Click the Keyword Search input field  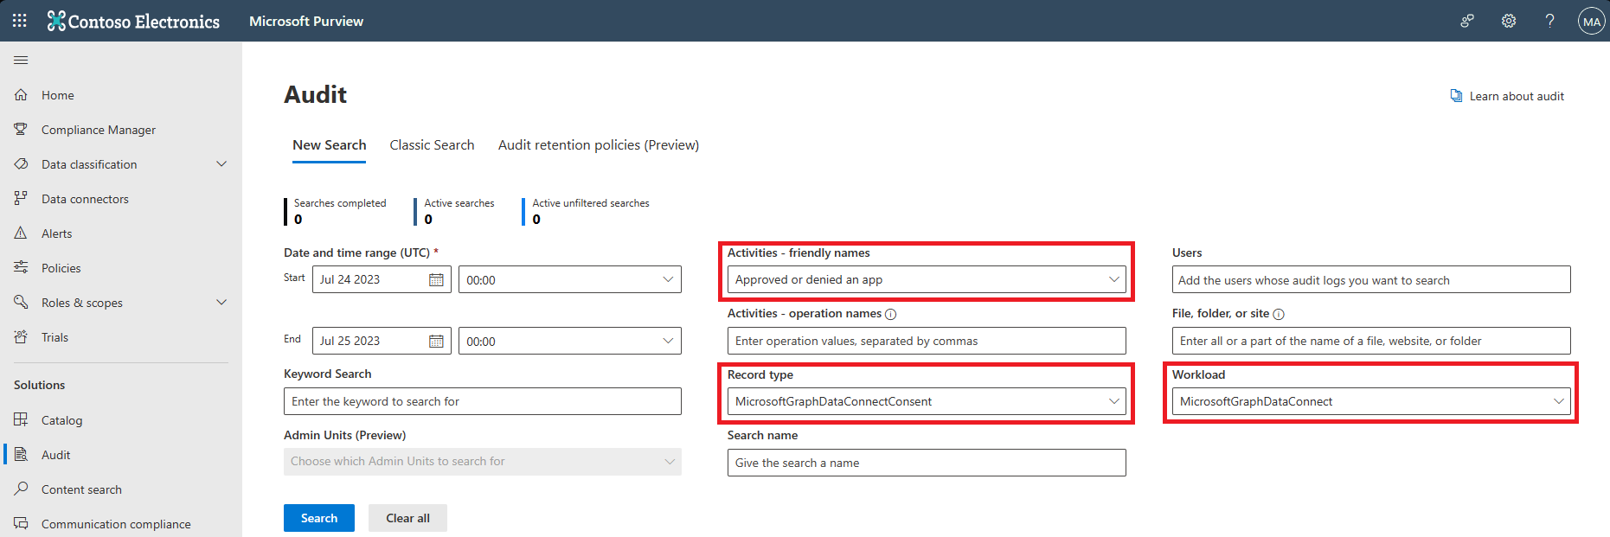483,401
